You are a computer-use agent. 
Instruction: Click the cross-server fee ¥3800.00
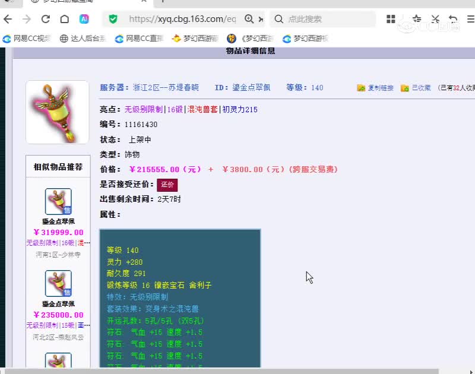[x=254, y=169]
